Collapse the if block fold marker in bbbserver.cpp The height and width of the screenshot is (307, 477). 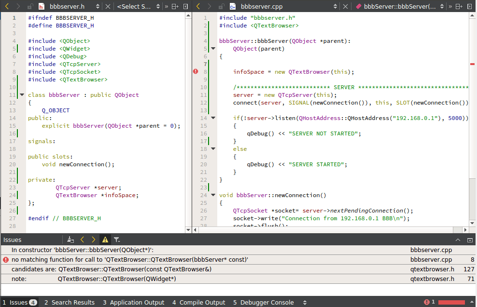pos(213,118)
